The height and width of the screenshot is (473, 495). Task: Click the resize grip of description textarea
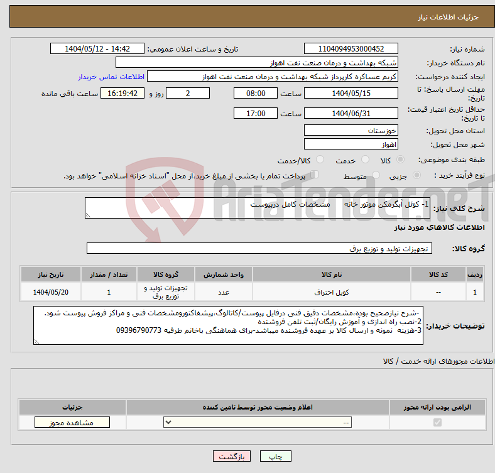click(88, 215)
